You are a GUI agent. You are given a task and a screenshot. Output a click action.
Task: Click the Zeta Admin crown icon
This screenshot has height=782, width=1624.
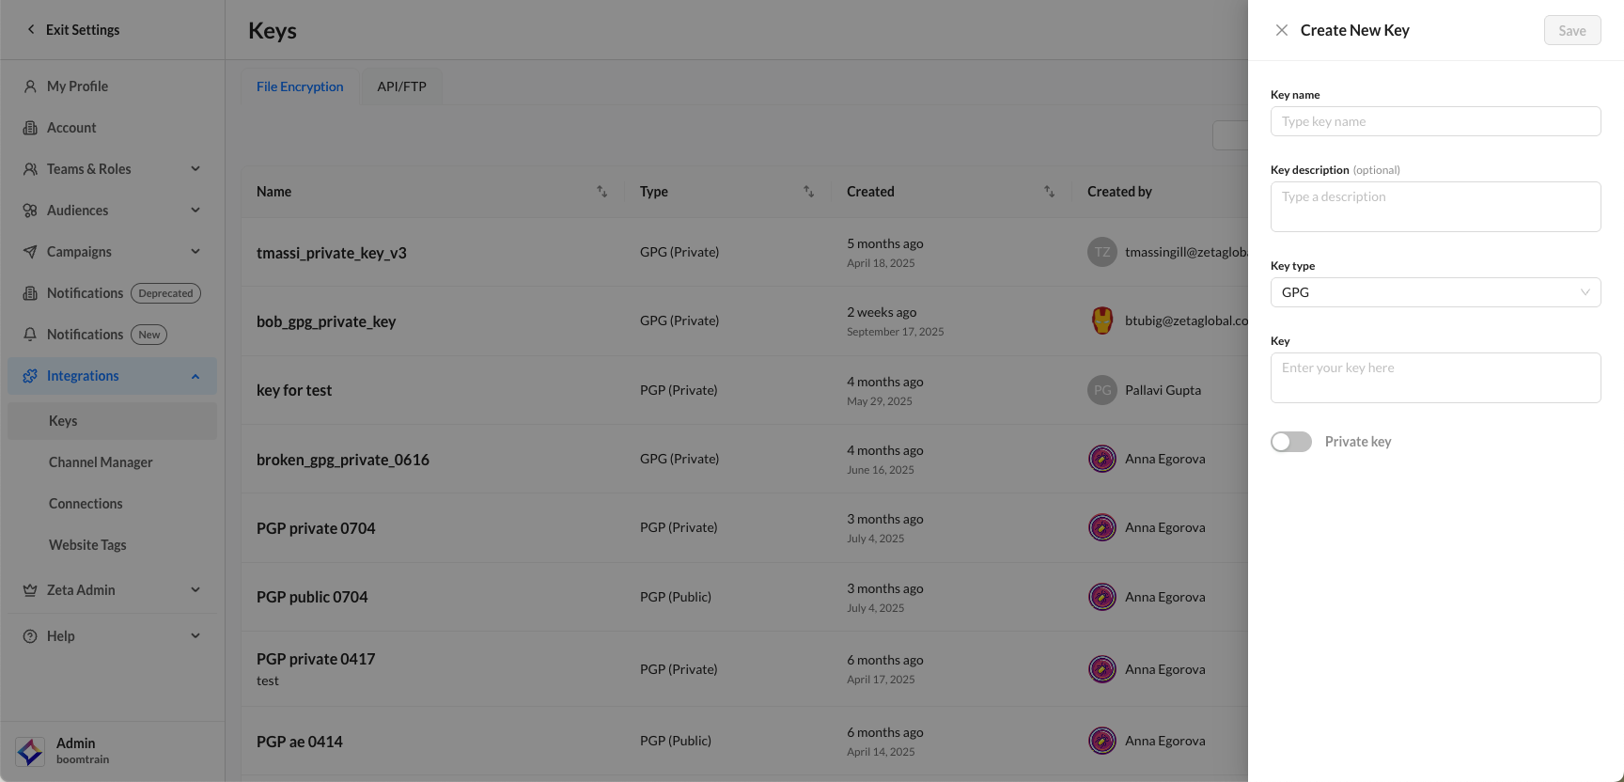(x=30, y=590)
